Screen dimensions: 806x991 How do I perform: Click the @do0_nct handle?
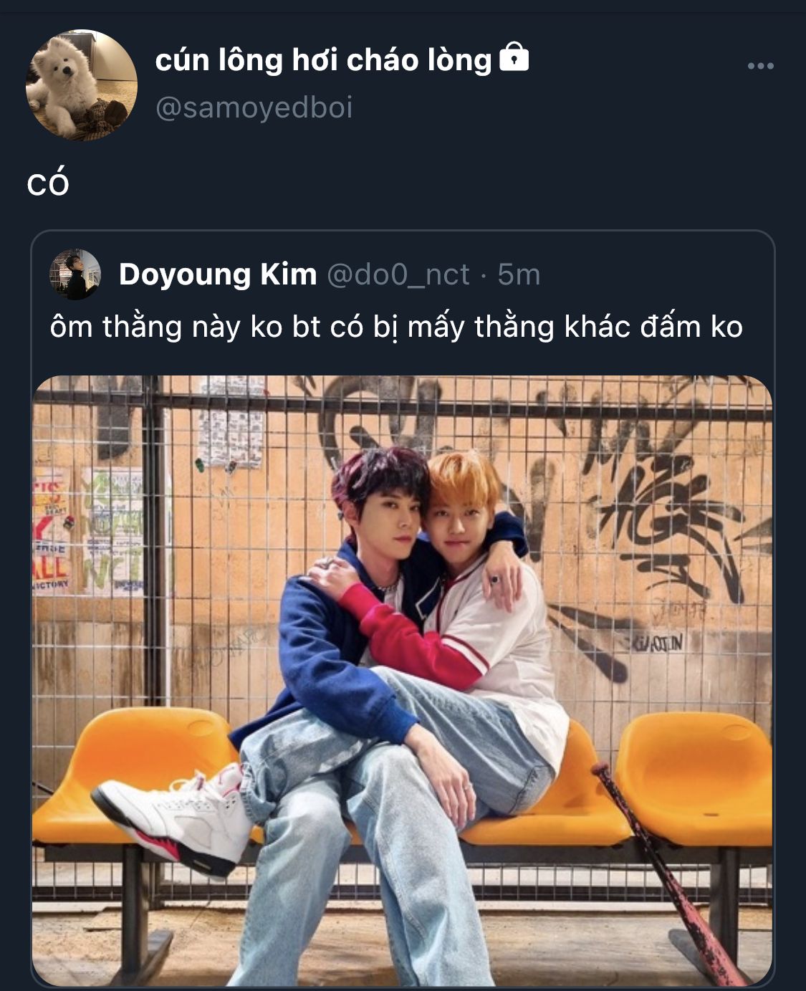398,274
